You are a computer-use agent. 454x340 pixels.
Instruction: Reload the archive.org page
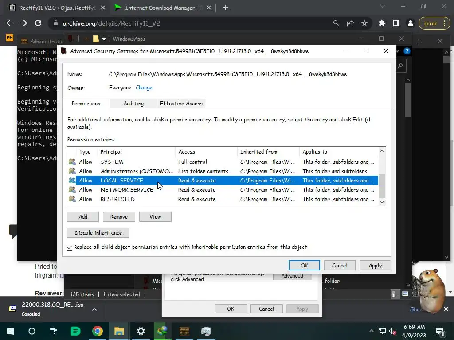[38, 23]
